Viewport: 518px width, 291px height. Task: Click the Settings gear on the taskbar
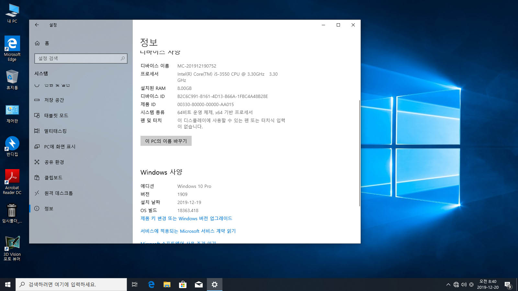pyautogui.click(x=215, y=285)
